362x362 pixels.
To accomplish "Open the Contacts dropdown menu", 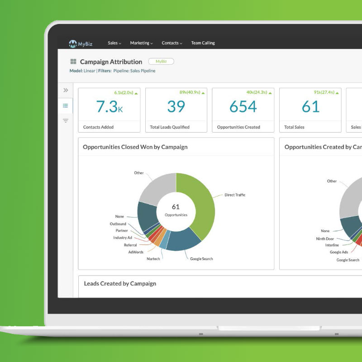I will [172, 43].
